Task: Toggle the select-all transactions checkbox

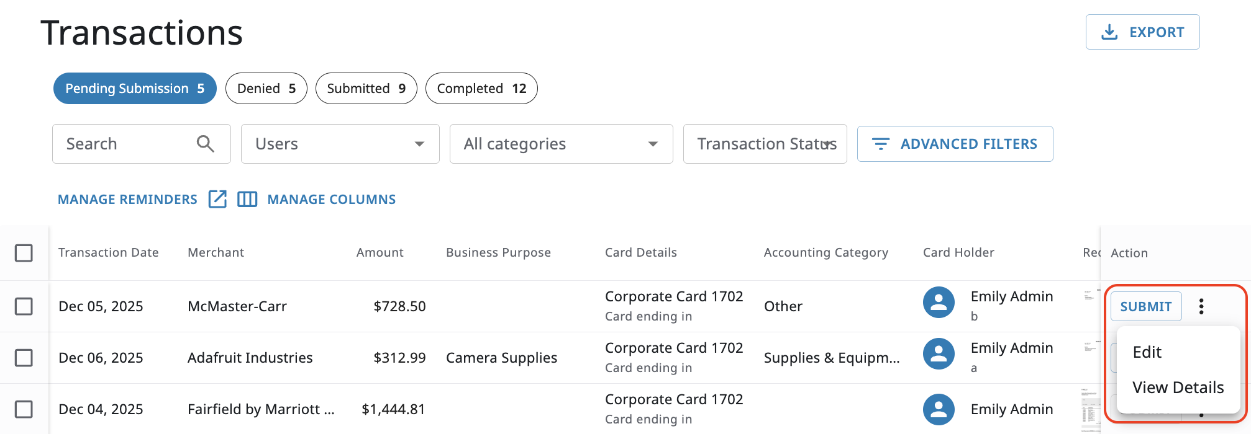Action: [24, 253]
